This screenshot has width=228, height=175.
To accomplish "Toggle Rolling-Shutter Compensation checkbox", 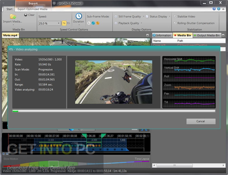I will (175, 23).
